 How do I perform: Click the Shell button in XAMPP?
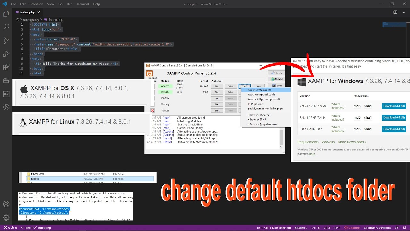pos(276,85)
